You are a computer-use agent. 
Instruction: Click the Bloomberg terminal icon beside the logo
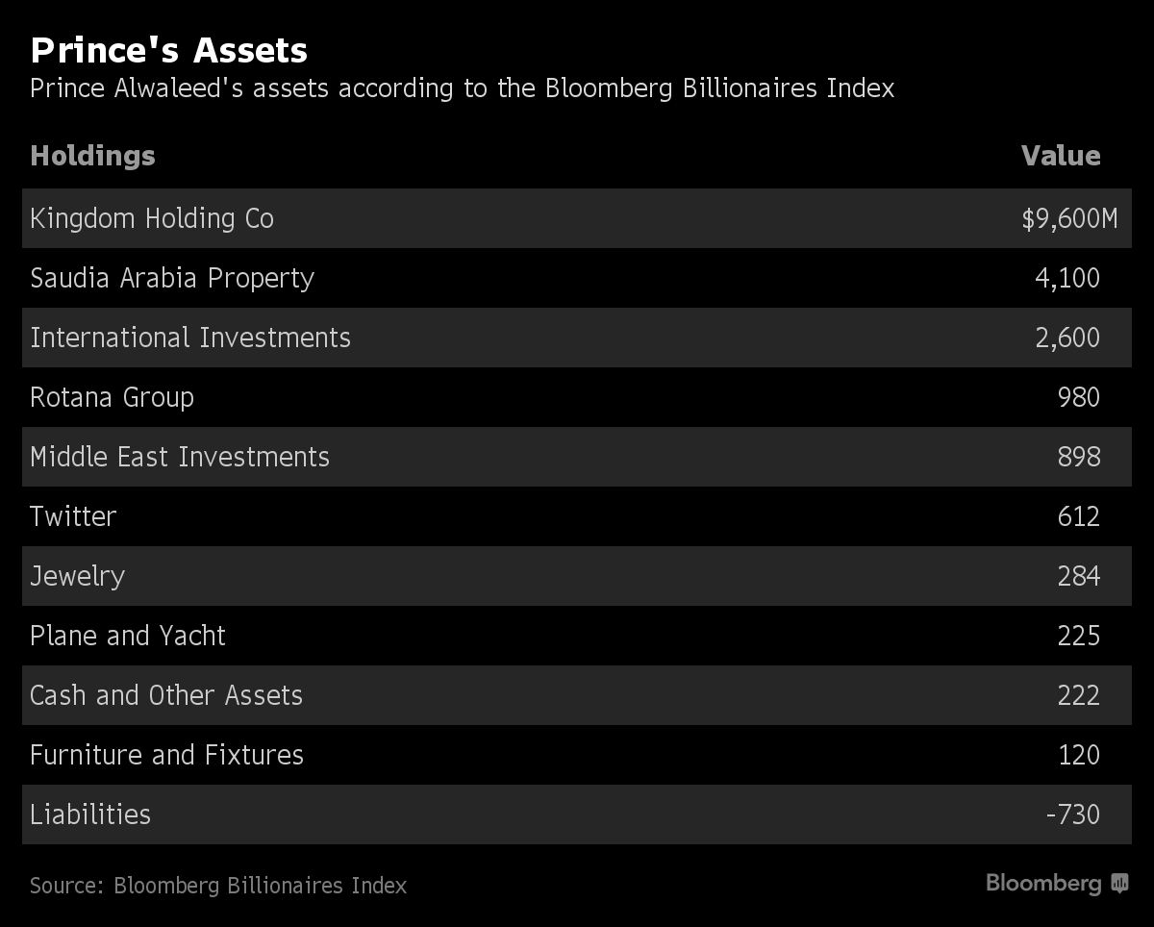point(1119,884)
